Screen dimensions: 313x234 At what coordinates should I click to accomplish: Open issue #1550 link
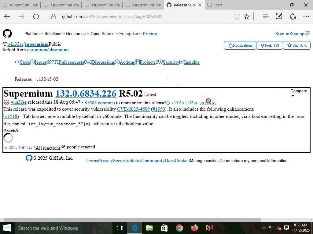click(159, 109)
